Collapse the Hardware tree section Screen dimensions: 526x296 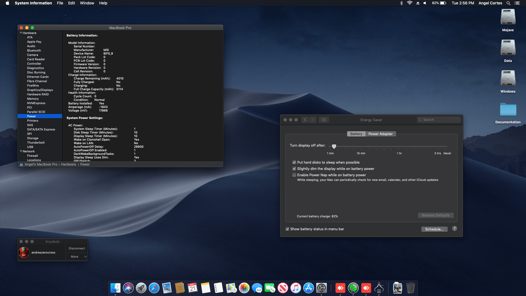[21, 33]
